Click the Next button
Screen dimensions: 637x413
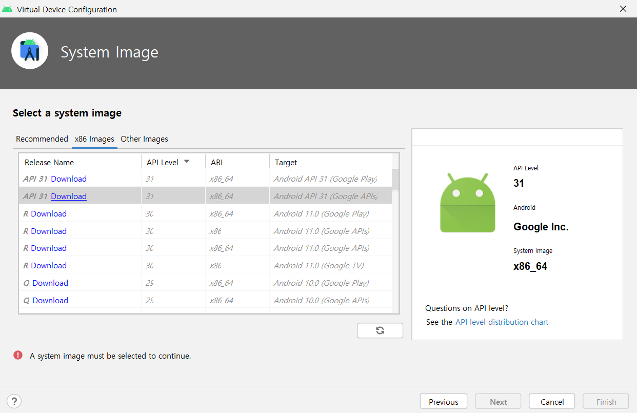click(x=499, y=402)
